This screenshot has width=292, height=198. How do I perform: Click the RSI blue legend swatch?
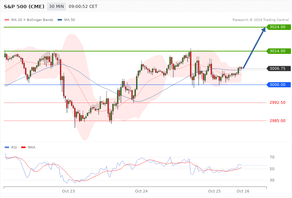tap(7, 147)
